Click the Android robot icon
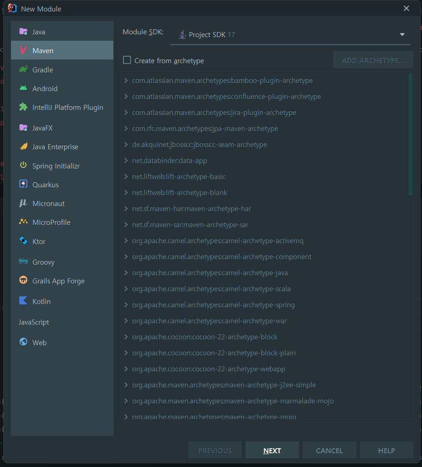The height and width of the screenshot is (467, 422). (23, 88)
